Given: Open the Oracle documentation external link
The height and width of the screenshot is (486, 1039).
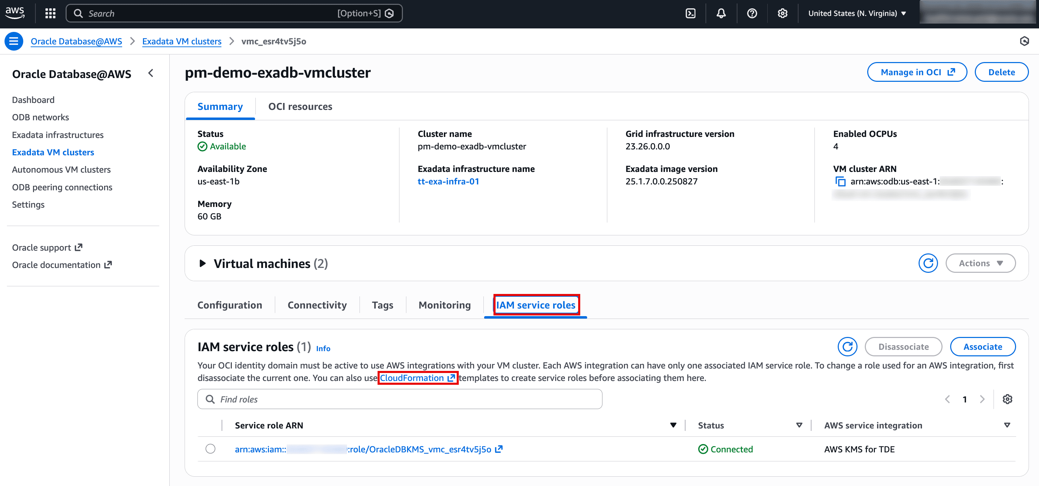Looking at the screenshot, I should coord(62,265).
